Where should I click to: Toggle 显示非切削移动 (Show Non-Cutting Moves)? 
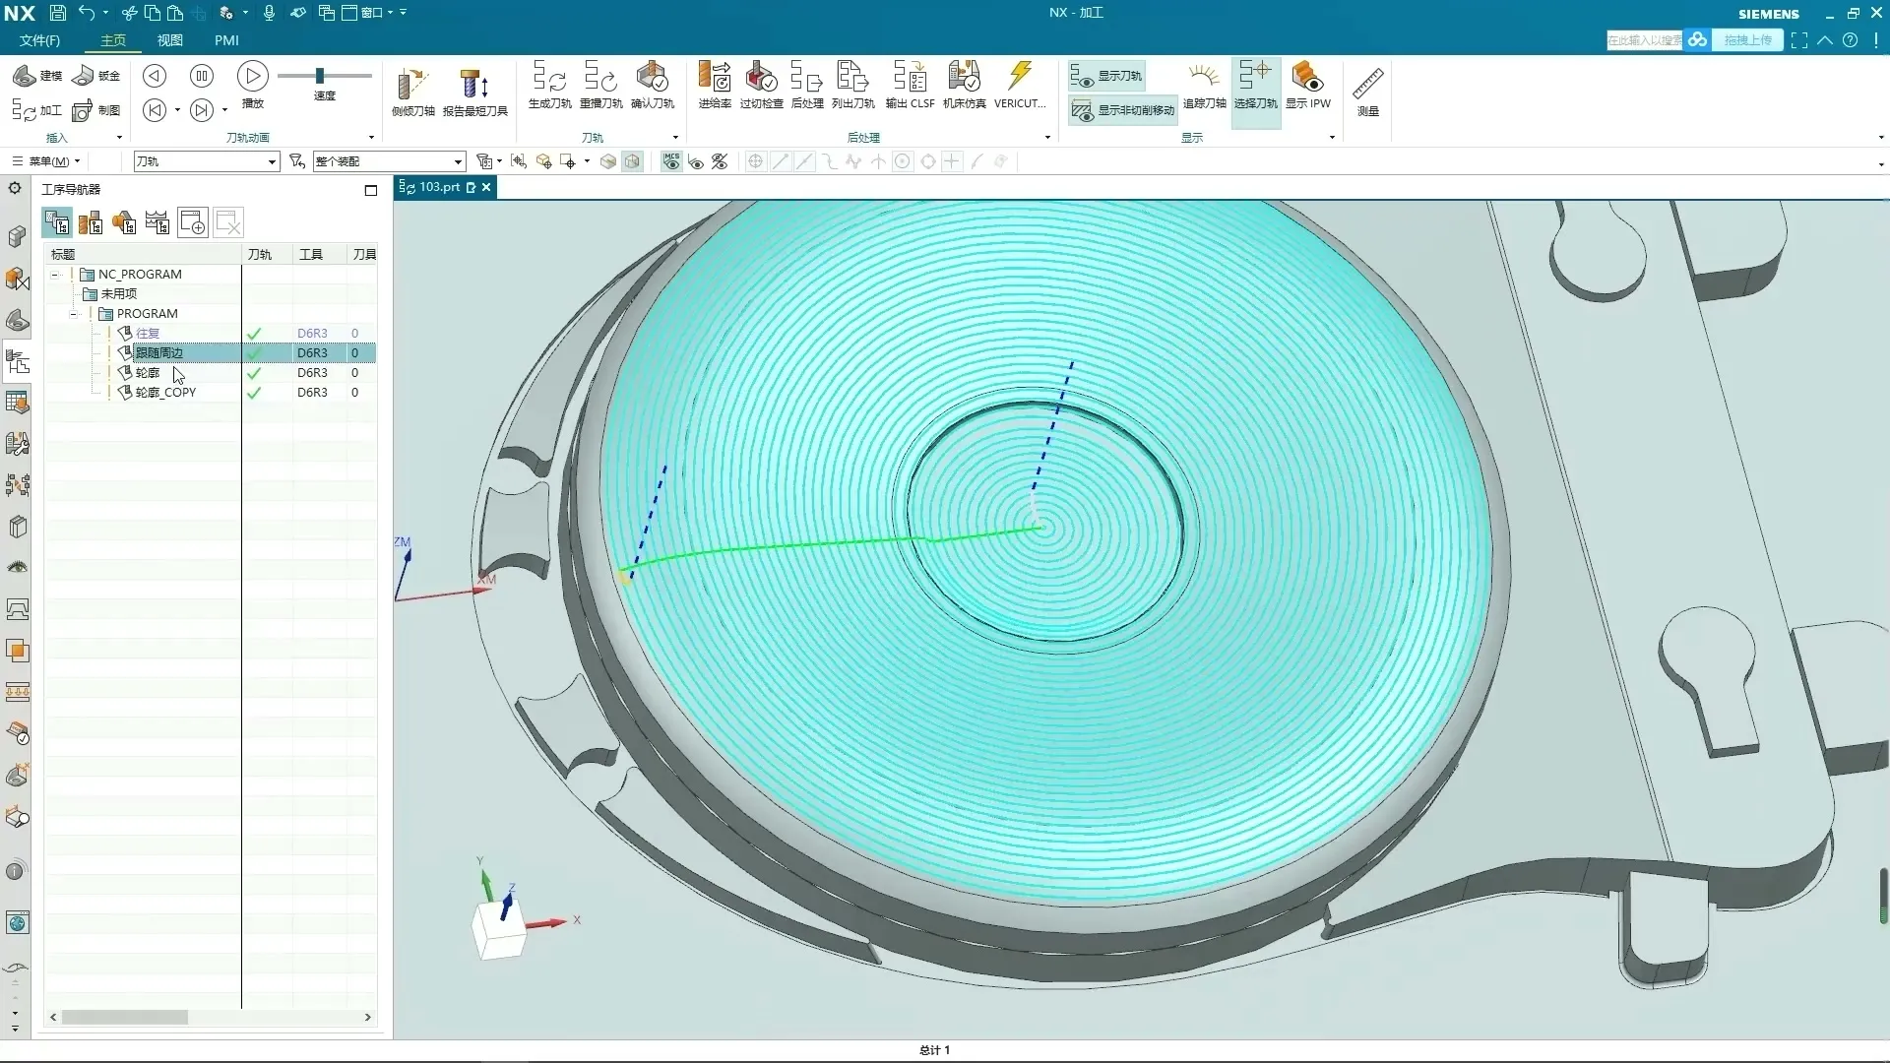[x=1123, y=110]
